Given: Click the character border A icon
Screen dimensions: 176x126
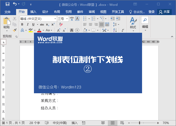Looking at the screenshot, I should [x=77, y=19].
